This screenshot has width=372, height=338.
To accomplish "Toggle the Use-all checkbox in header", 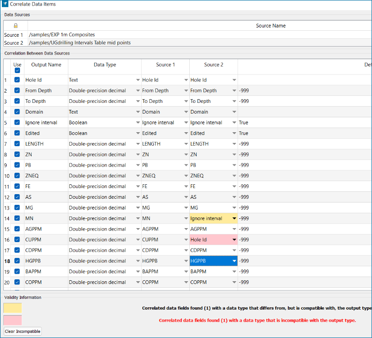I will 17,71.
